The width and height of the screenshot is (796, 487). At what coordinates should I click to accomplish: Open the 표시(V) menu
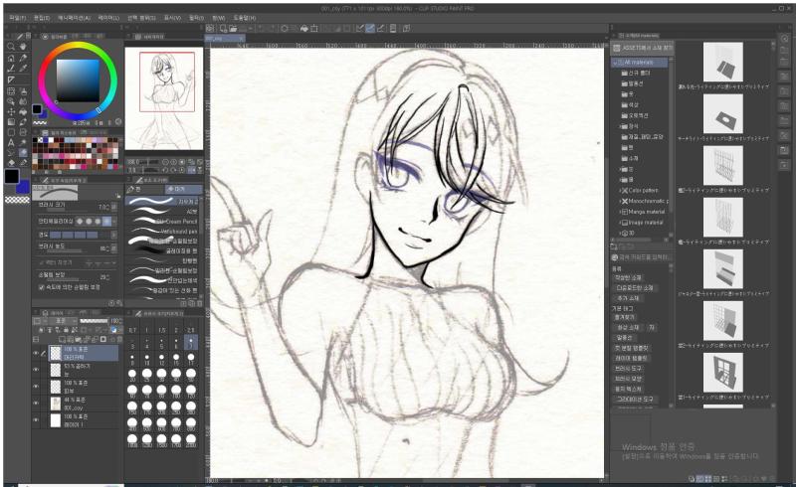(x=172, y=18)
